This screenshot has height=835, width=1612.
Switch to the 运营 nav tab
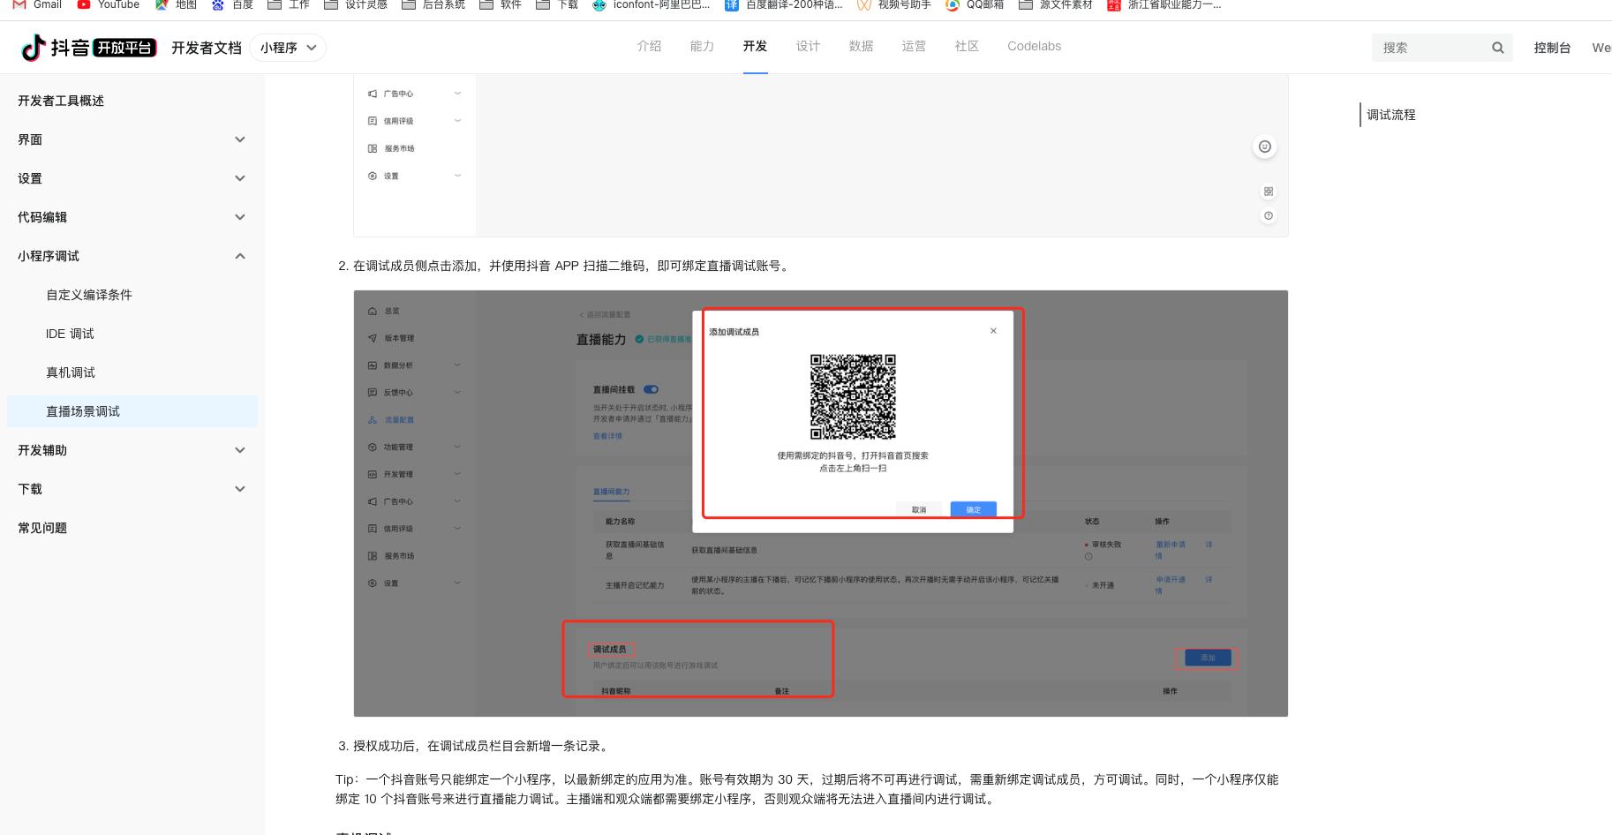[914, 46]
